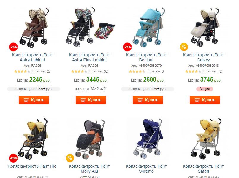Open the Коляска-трость Рант Astra Labirint link
Screen dimensions: 239x178
(x=32, y=57)
